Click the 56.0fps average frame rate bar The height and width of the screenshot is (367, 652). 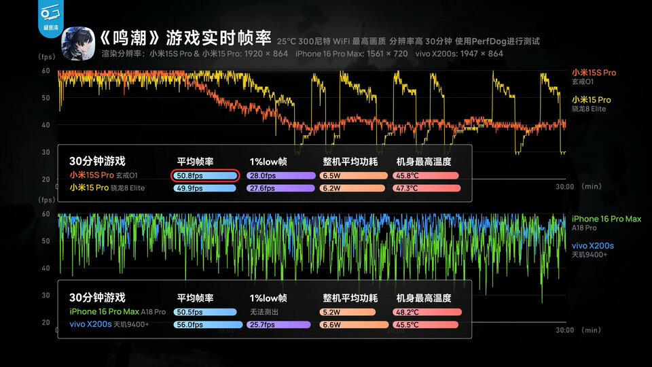(x=208, y=325)
